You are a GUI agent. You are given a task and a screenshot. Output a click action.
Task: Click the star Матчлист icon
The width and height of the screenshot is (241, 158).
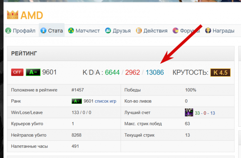pyautogui.click(x=71, y=30)
